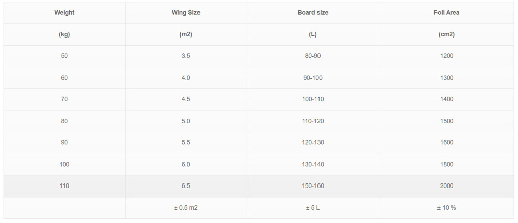Select the 1300 foil area cell
Screen dimensions: 518x223
(447, 78)
